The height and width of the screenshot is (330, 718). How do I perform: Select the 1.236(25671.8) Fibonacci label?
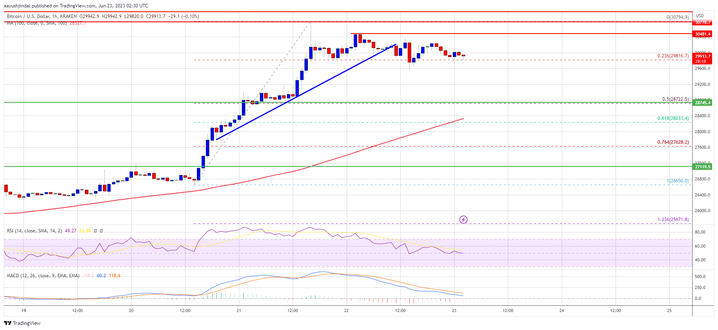(x=673, y=219)
